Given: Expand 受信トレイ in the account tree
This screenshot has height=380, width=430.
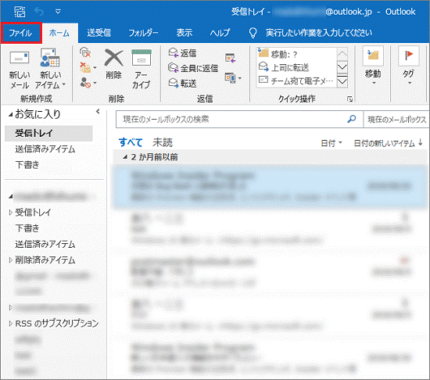Looking at the screenshot, I should [x=11, y=212].
